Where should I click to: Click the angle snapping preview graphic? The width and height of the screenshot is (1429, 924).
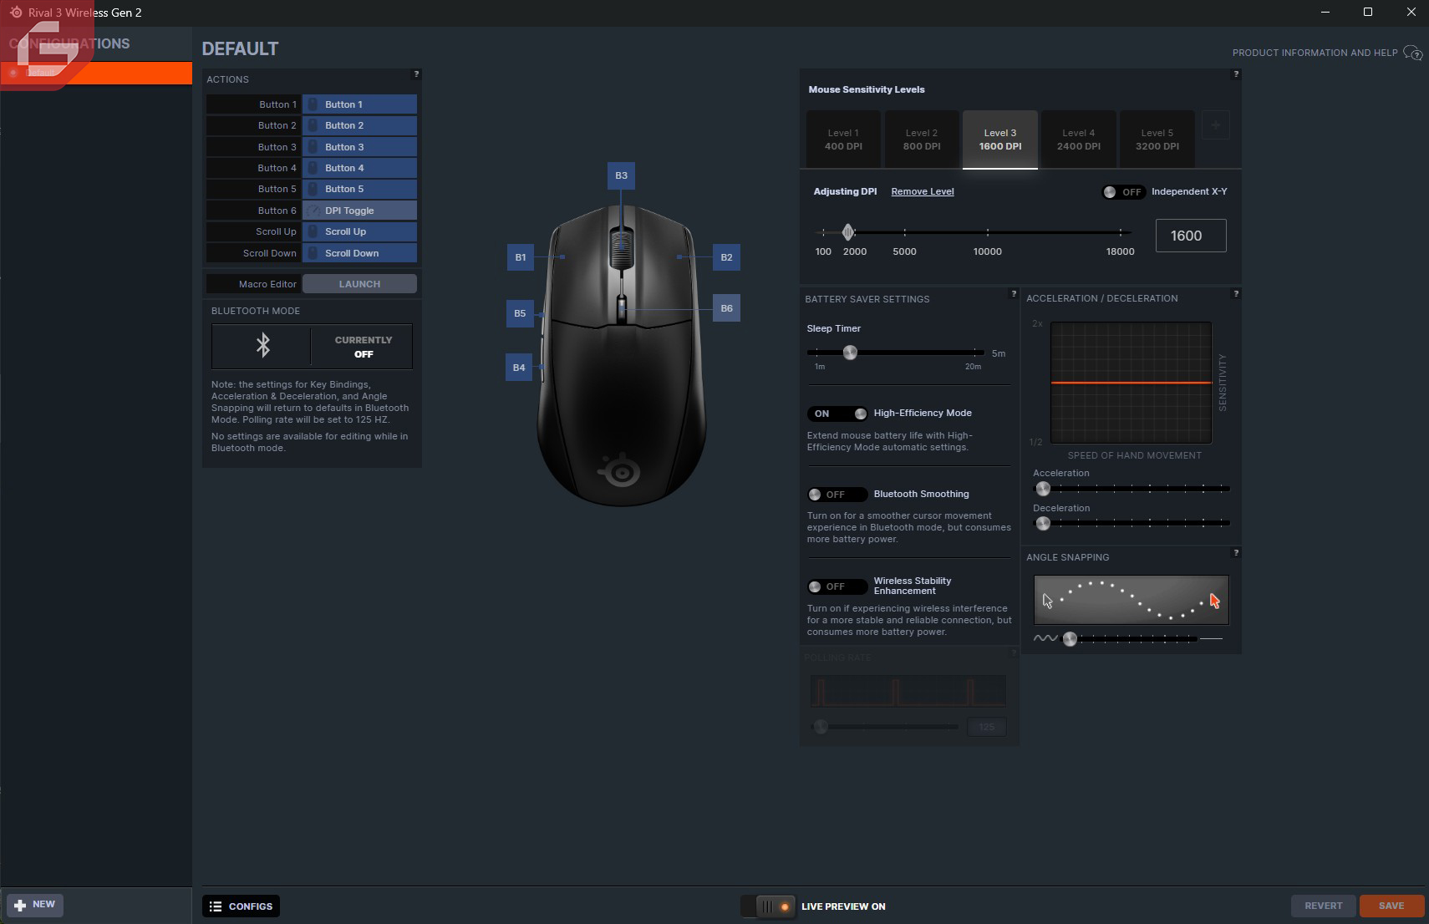pos(1132,600)
